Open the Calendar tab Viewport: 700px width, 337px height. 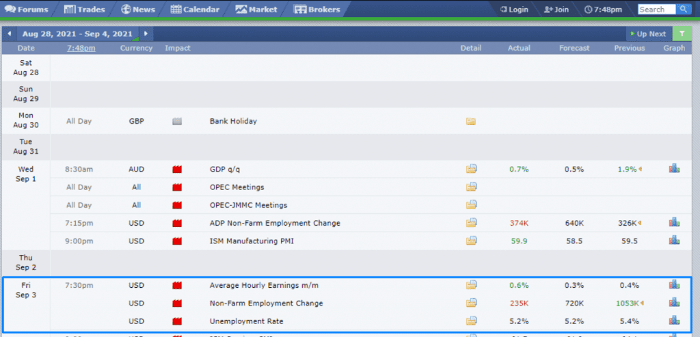(x=196, y=10)
